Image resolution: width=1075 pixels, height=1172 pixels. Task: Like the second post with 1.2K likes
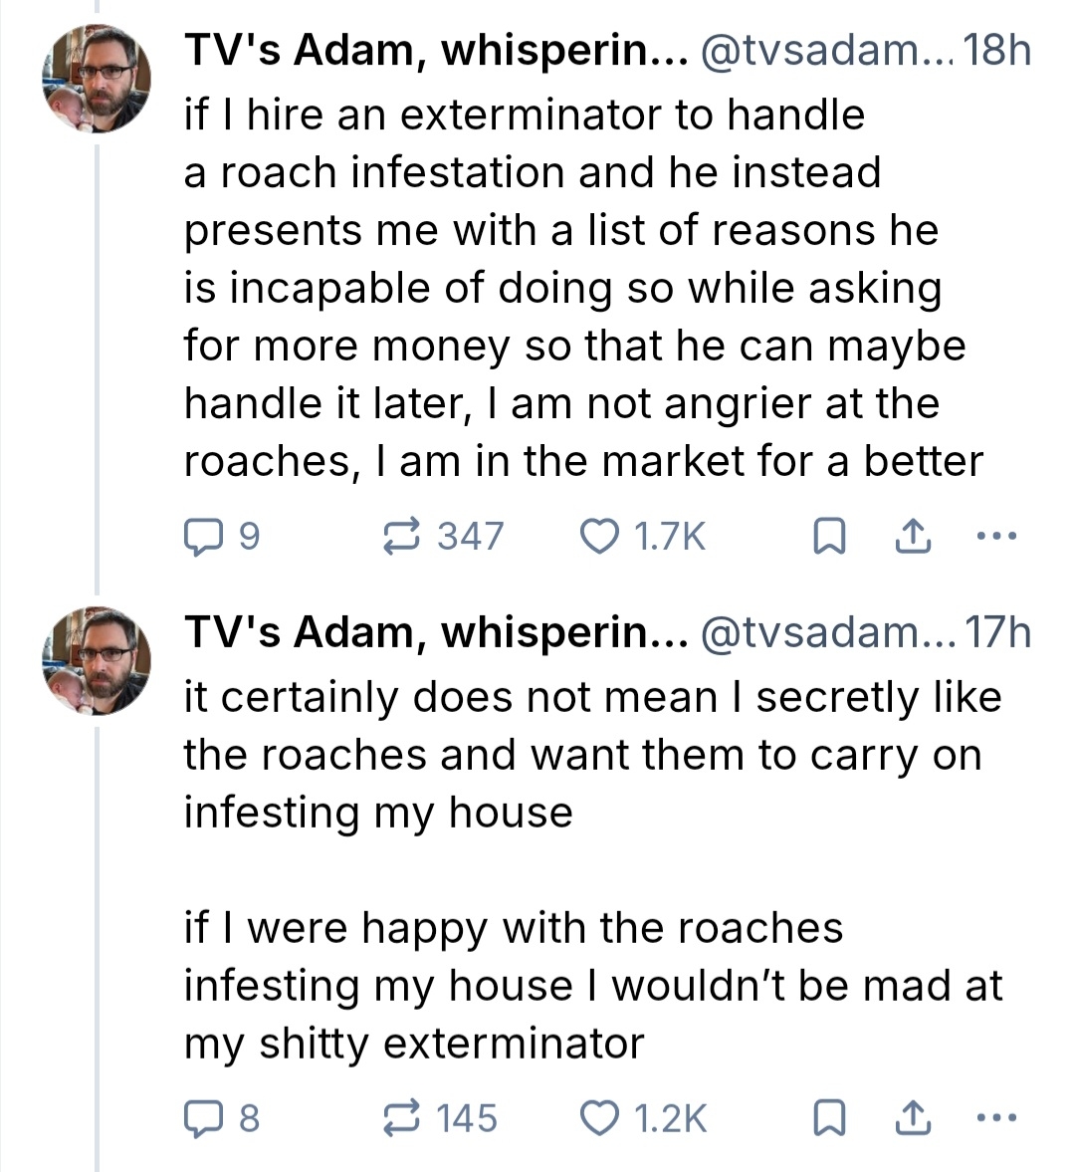(x=599, y=1118)
